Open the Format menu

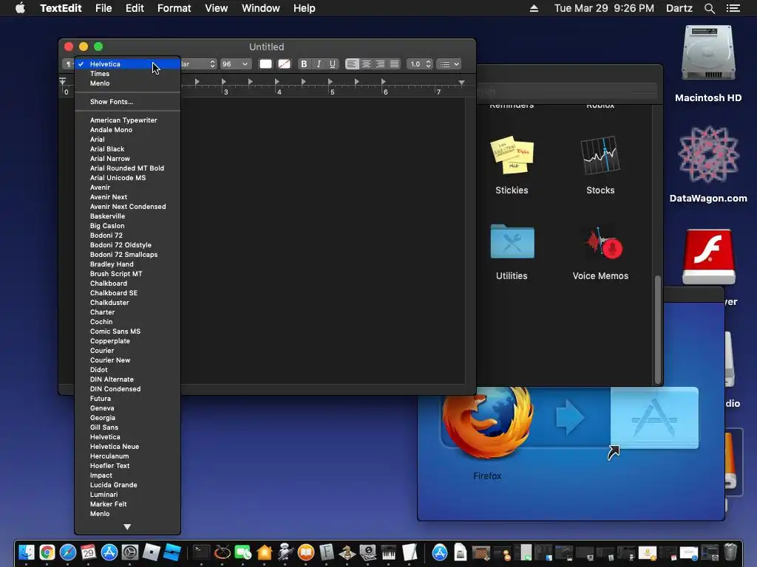pos(174,8)
